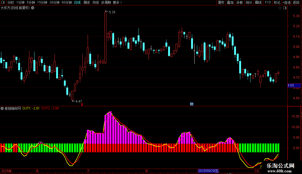The width and height of the screenshot is (302, 174).
Task: Click the 5.35 high price label
Action: click(x=112, y=12)
